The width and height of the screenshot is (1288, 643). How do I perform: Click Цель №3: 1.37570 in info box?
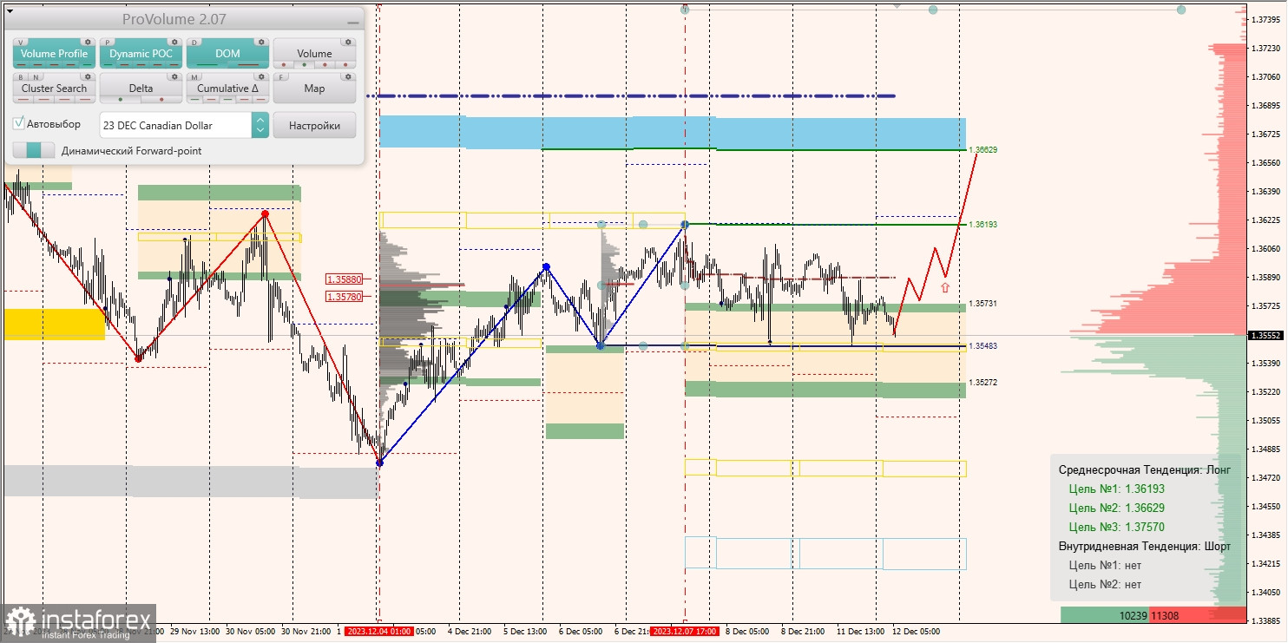point(1117,527)
